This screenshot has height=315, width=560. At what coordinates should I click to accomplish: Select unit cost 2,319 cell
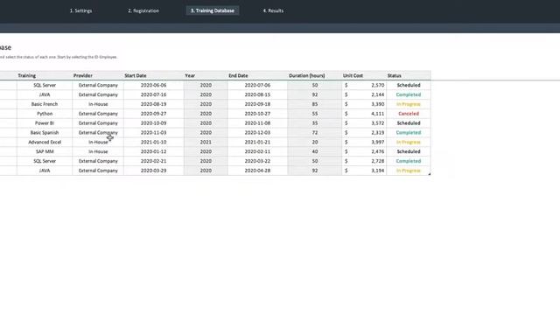364,132
